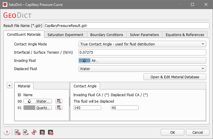The width and height of the screenshot is (213, 139).
Task: Select the Contact Angle sub-tab
Action: (x=85, y=86)
